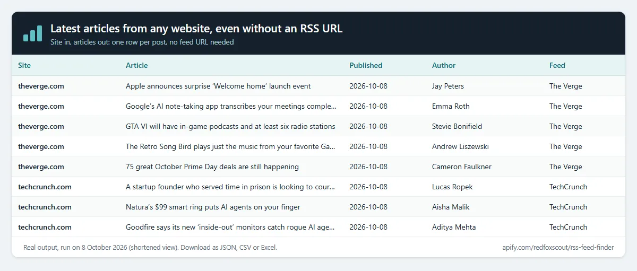
Task: Click techcrunch.com in the Aditya Mehta row
Action: [x=45, y=227]
